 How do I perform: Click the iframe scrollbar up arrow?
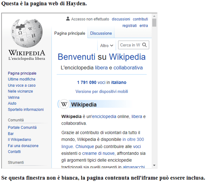pyautogui.click(x=154, y=16)
